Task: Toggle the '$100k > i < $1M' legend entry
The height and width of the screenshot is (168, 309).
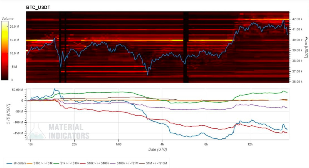Action: (x=124, y=163)
